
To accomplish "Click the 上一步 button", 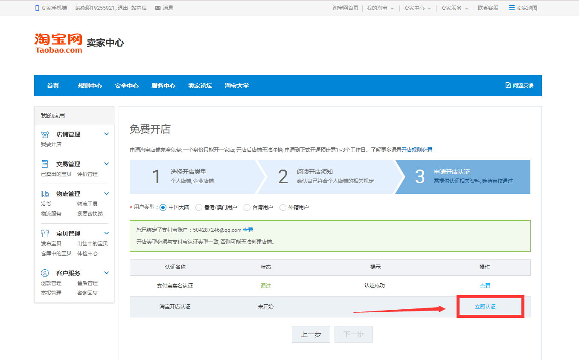I will click(311, 334).
